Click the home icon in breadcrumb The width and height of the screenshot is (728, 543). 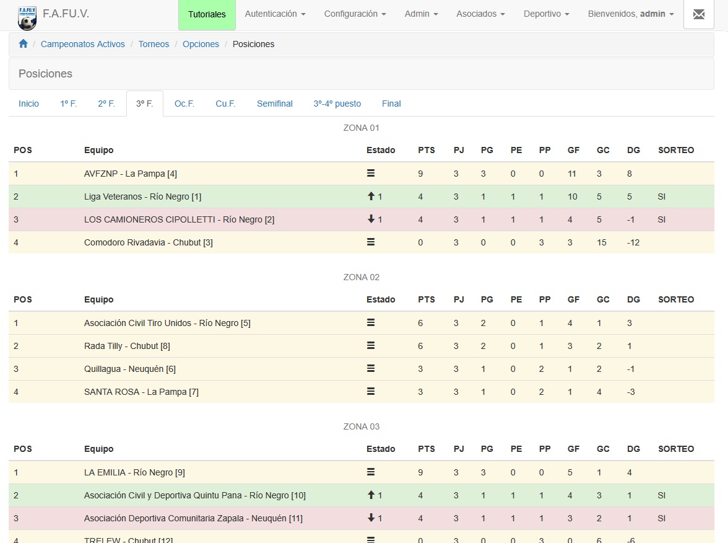click(24, 44)
